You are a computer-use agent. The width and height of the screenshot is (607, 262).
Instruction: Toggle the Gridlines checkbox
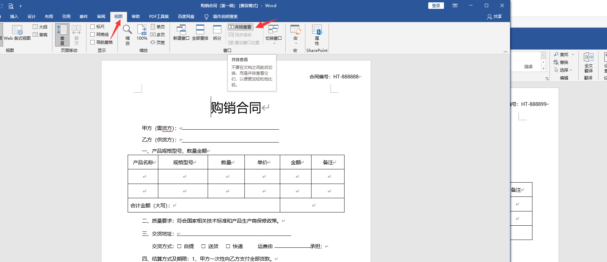(x=92, y=34)
